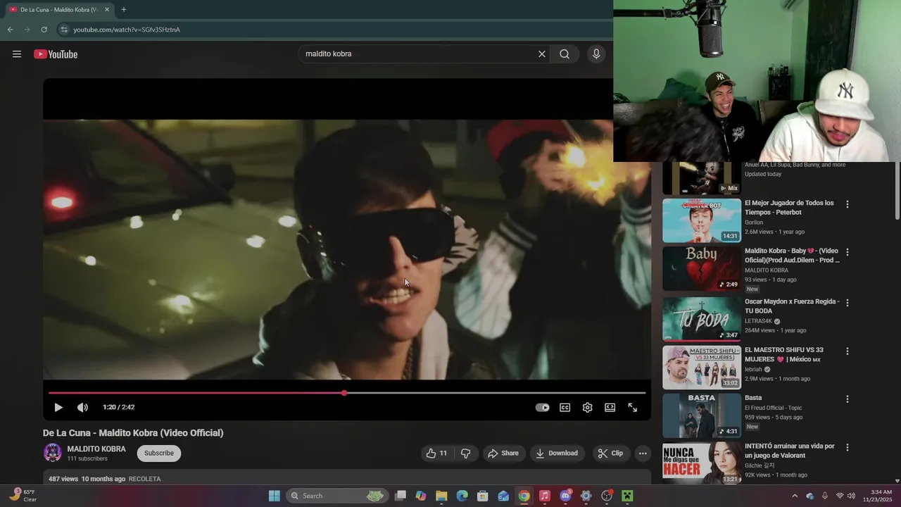Open options for the Valorant video

[x=848, y=447]
